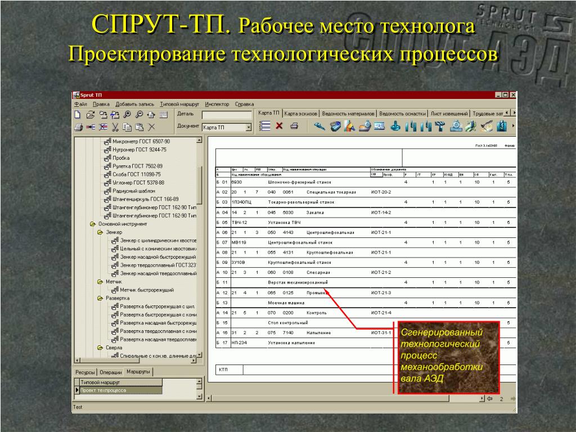Click the Print icon in left toolbar

[x=78, y=127]
